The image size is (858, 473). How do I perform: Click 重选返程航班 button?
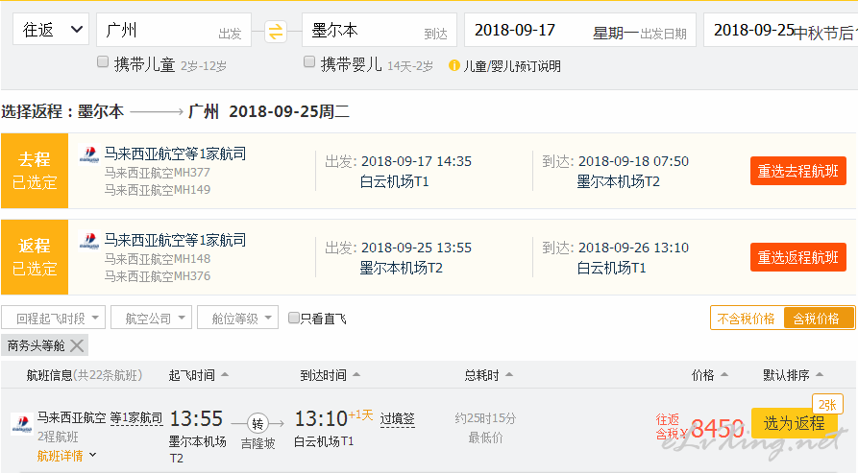[x=797, y=257]
